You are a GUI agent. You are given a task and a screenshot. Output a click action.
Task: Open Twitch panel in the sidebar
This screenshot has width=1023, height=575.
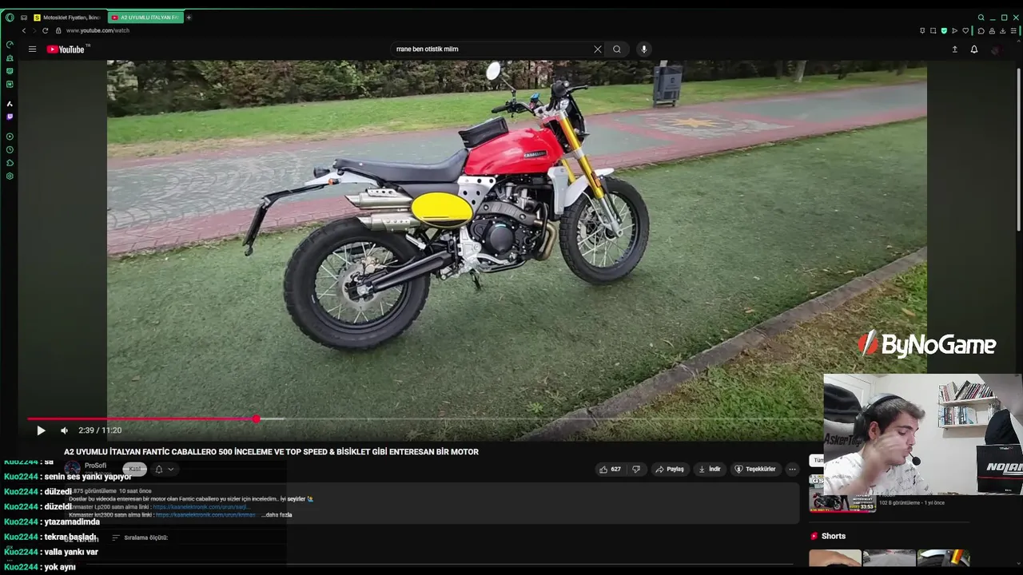click(10, 117)
